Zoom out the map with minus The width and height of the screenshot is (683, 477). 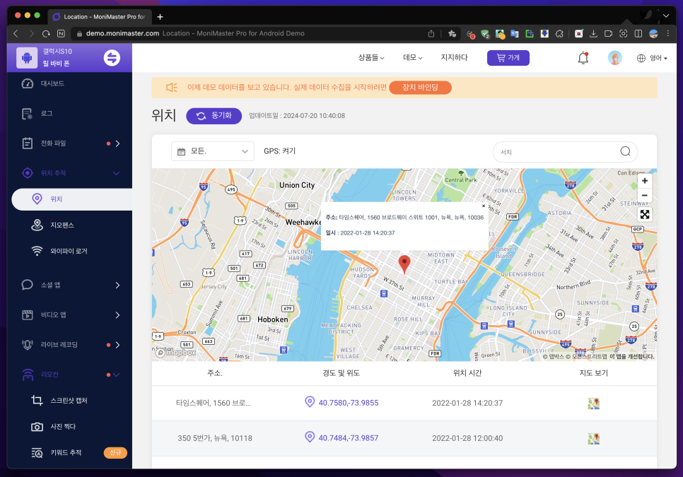point(645,196)
